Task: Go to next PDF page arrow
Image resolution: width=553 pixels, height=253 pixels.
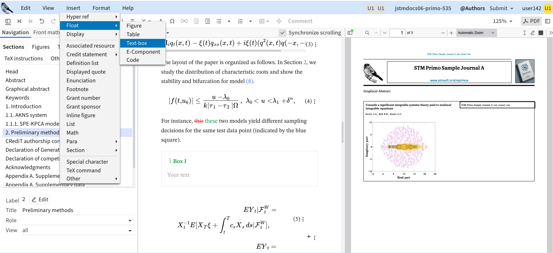Action: click(x=385, y=33)
